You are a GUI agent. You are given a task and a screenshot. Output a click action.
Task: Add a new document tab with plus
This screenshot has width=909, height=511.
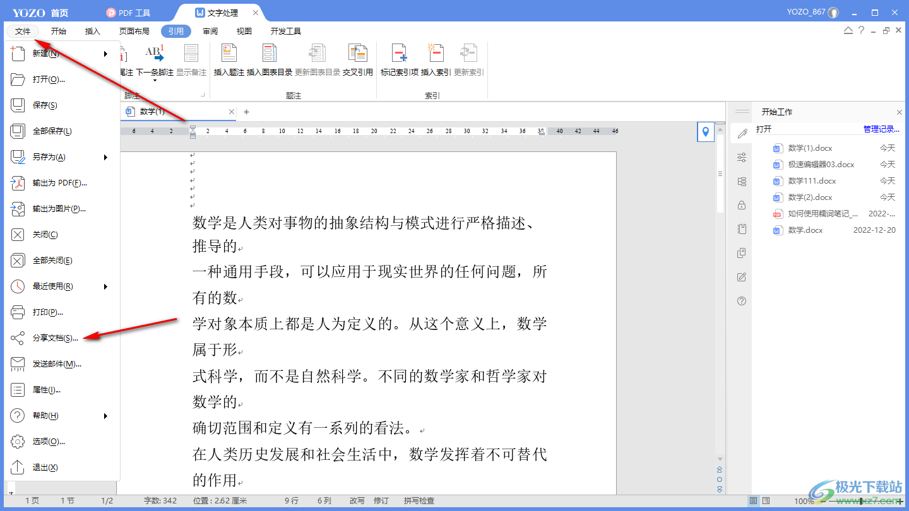click(x=247, y=112)
